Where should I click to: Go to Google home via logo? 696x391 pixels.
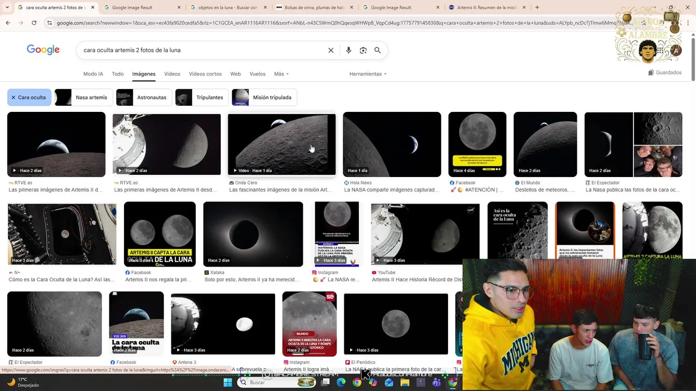pos(43,50)
